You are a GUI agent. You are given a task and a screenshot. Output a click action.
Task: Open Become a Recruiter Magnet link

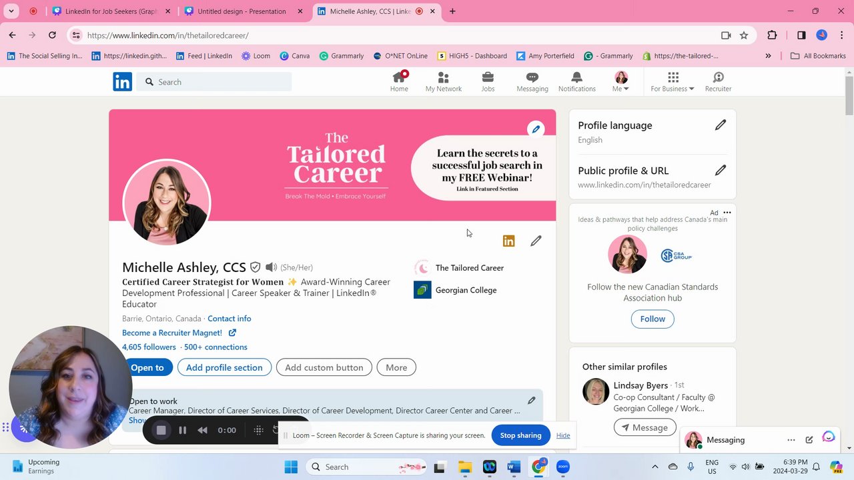tap(179, 333)
